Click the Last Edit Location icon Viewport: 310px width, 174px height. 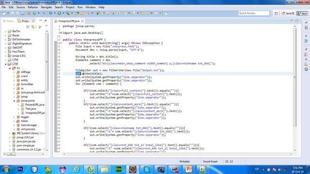pyautogui.click(x=142, y=13)
